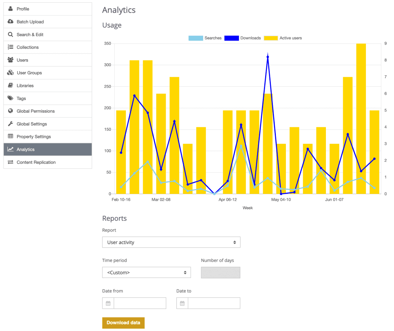Open the calendar picker for Date from

click(x=108, y=303)
